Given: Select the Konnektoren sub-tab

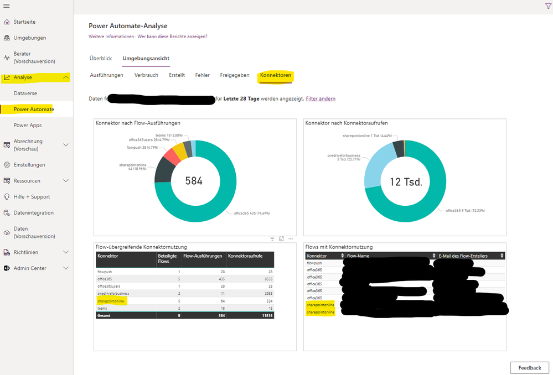Looking at the screenshot, I should click(x=276, y=75).
